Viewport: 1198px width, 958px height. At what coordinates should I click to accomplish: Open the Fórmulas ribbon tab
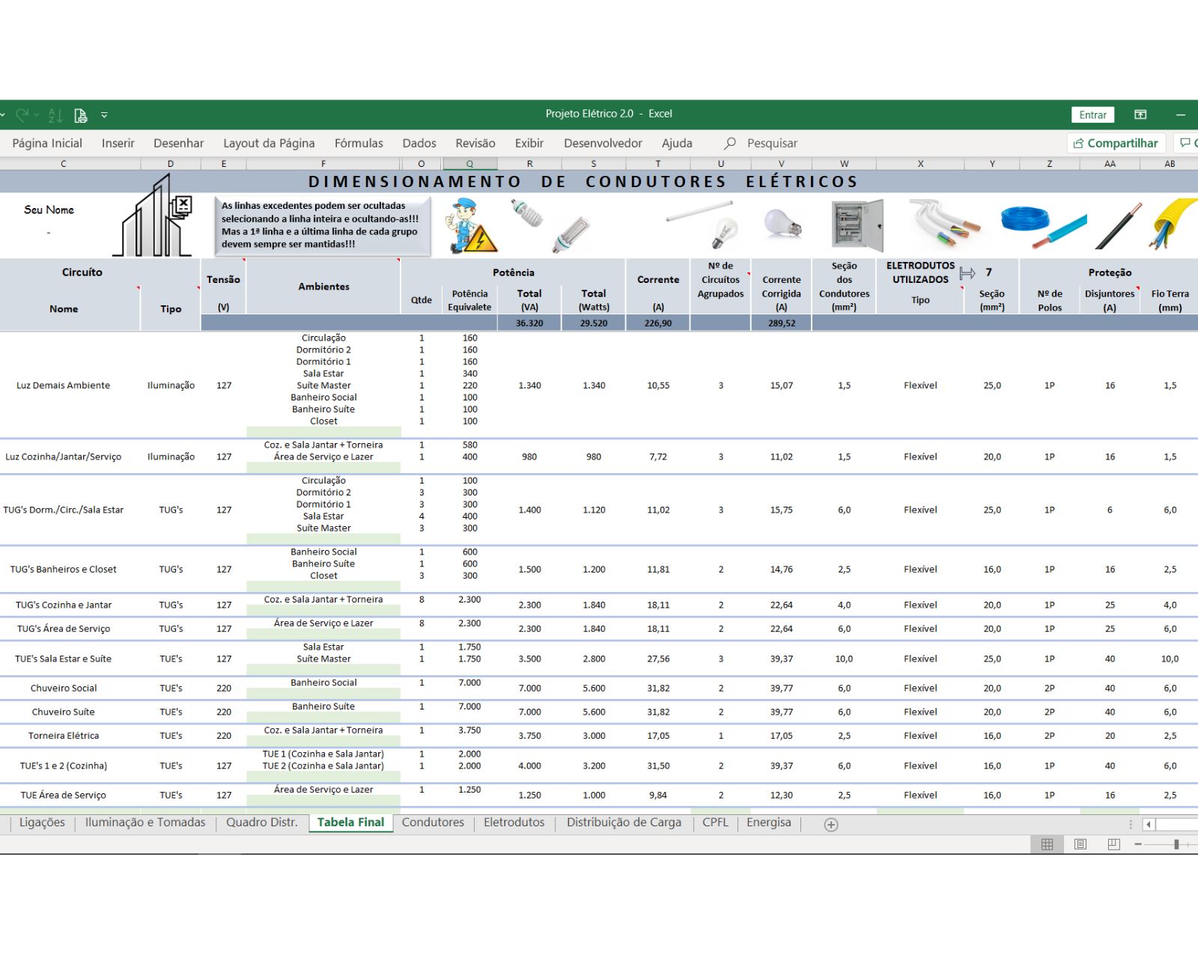point(359,143)
